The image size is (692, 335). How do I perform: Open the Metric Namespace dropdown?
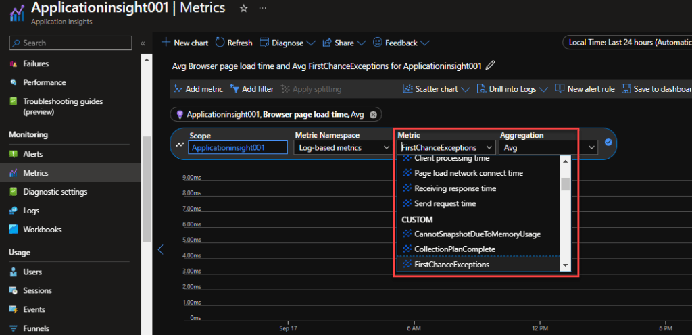click(343, 147)
